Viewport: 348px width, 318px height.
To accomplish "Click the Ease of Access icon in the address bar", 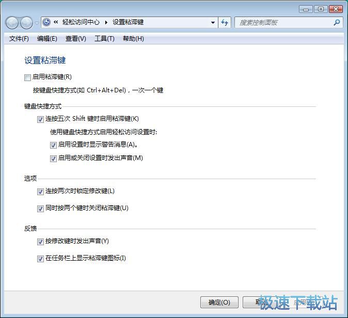I will [x=46, y=22].
